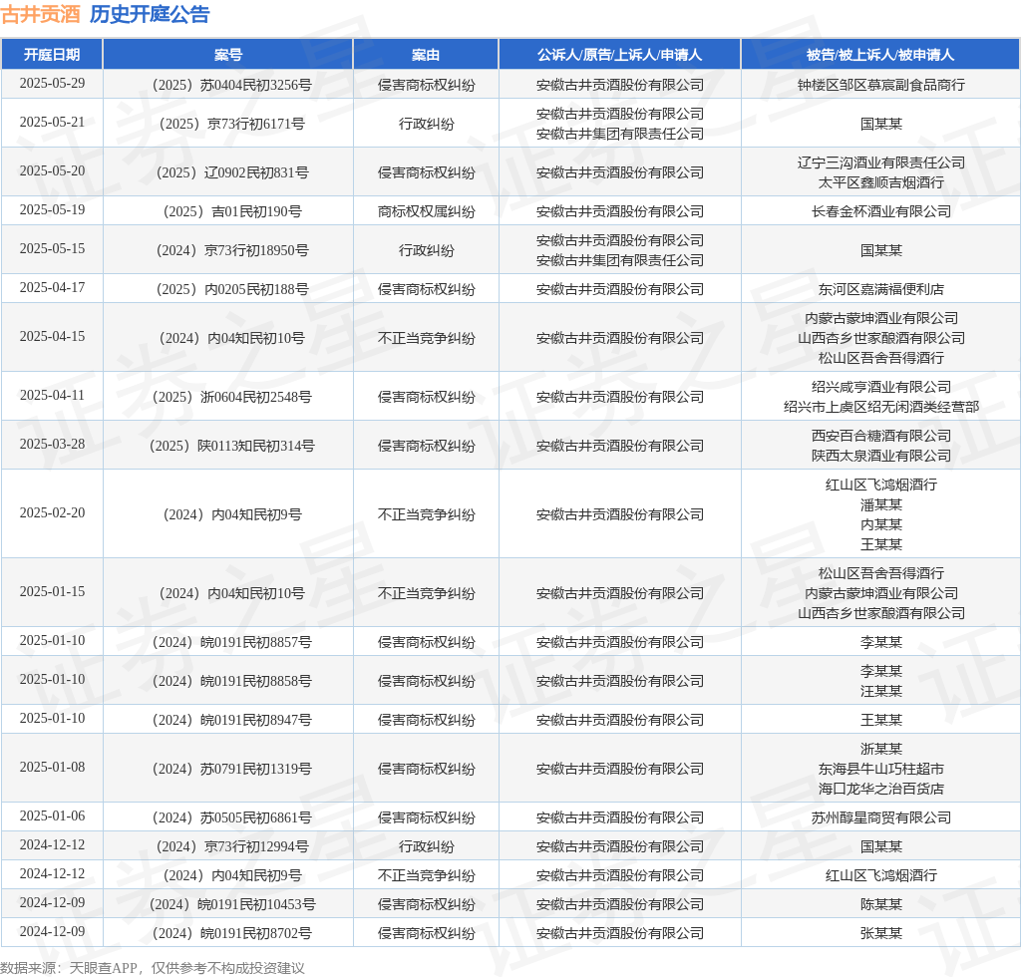The image size is (1021, 977).
Task: Click the date cell 2025-05-19
Action: 52,210
